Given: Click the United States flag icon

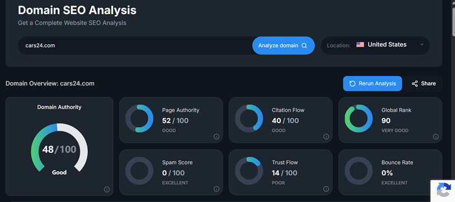Looking at the screenshot, I should (x=360, y=45).
